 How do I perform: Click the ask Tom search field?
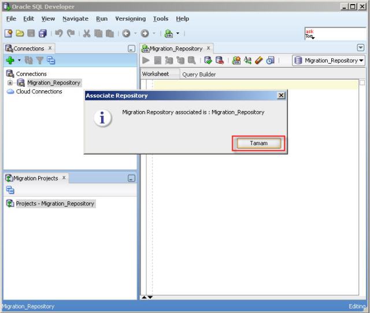(335, 34)
